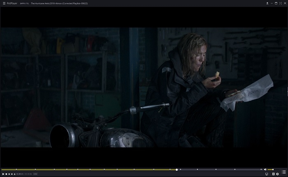This screenshot has width=288, height=177.
Task: Adjust the volume slider knob
Action: (x=273, y=170)
